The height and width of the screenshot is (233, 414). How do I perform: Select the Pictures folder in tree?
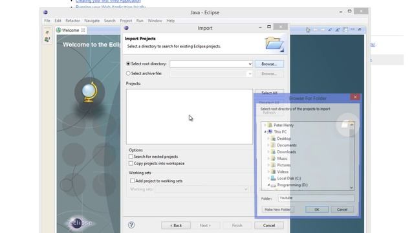point(284,165)
